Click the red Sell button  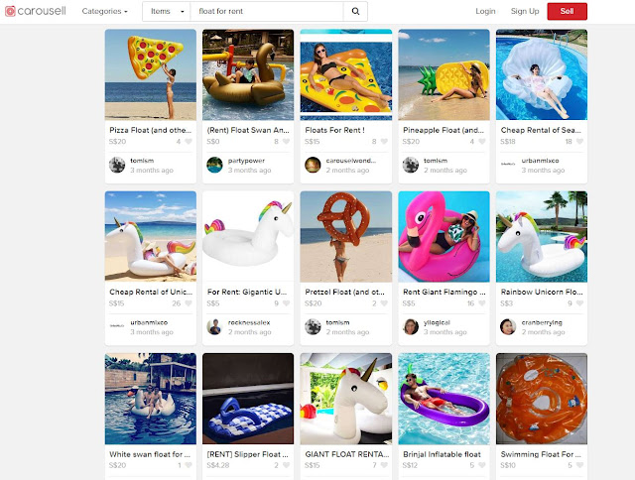coord(567,11)
